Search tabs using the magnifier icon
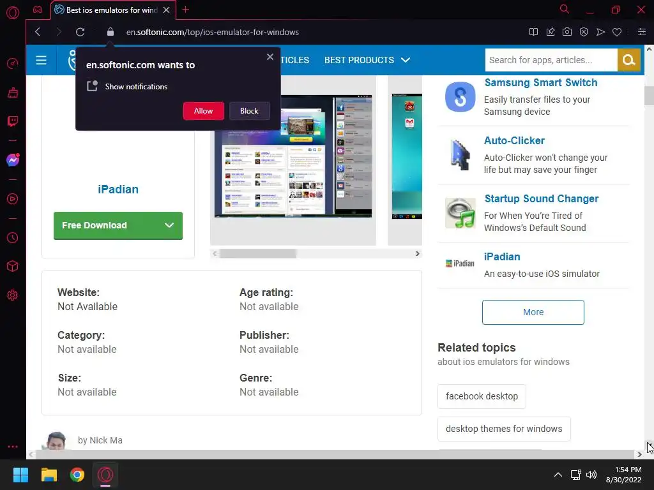The width and height of the screenshot is (654, 490). (565, 9)
